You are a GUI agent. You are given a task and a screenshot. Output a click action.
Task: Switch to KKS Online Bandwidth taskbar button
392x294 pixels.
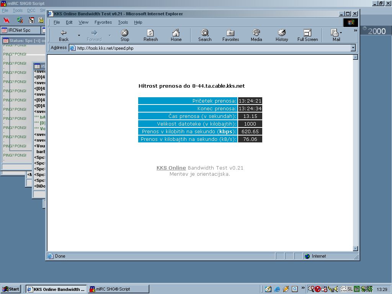[x=56, y=289]
